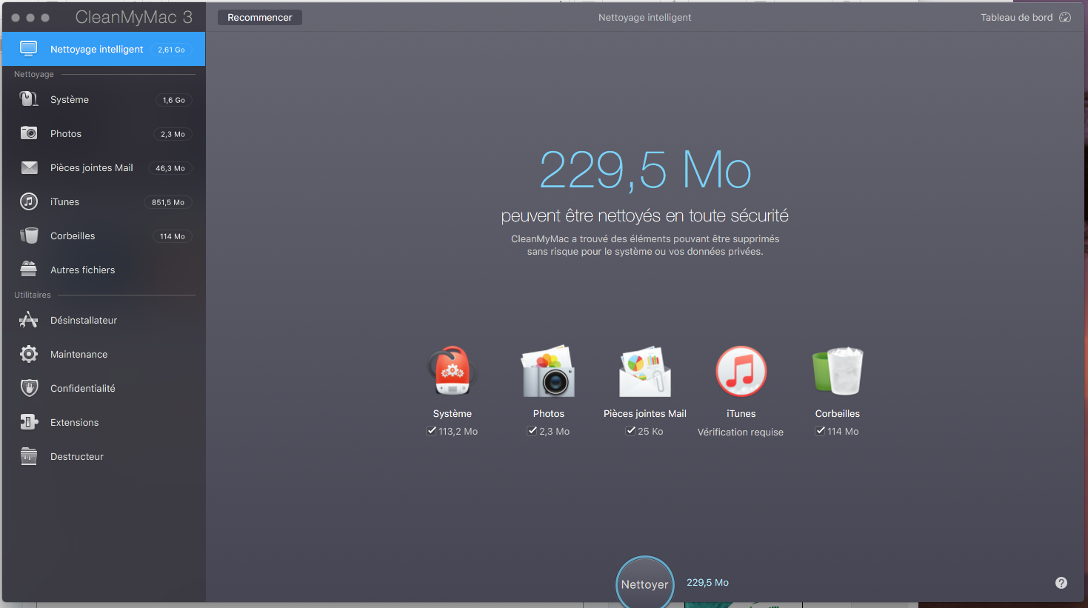The width and height of the screenshot is (1088, 608).
Task: Click the Désinstallateur icon in sidebar
Action: coord(29,320)
